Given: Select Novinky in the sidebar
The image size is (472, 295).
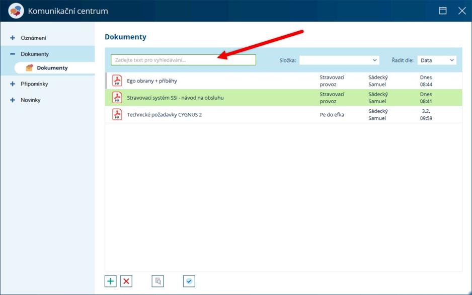Looking at the screenshot, I should point(30,100).
